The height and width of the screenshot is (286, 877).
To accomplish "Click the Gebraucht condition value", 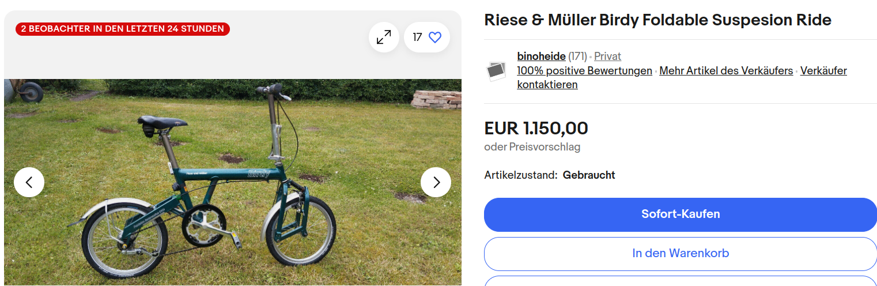I will click(x=589, y=175).
